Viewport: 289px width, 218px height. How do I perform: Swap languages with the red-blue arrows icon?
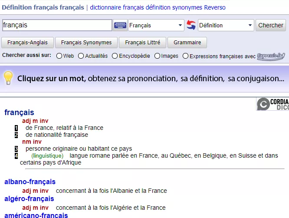click(x=191, y=25)
